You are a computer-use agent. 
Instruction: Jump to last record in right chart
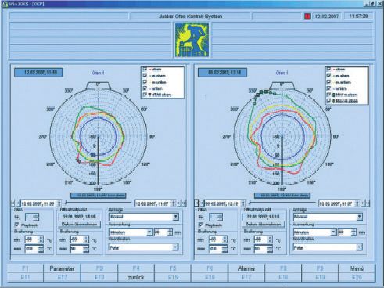click(368, 203)
